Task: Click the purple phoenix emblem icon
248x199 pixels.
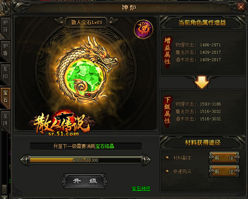Action: (x=143, y=29)
